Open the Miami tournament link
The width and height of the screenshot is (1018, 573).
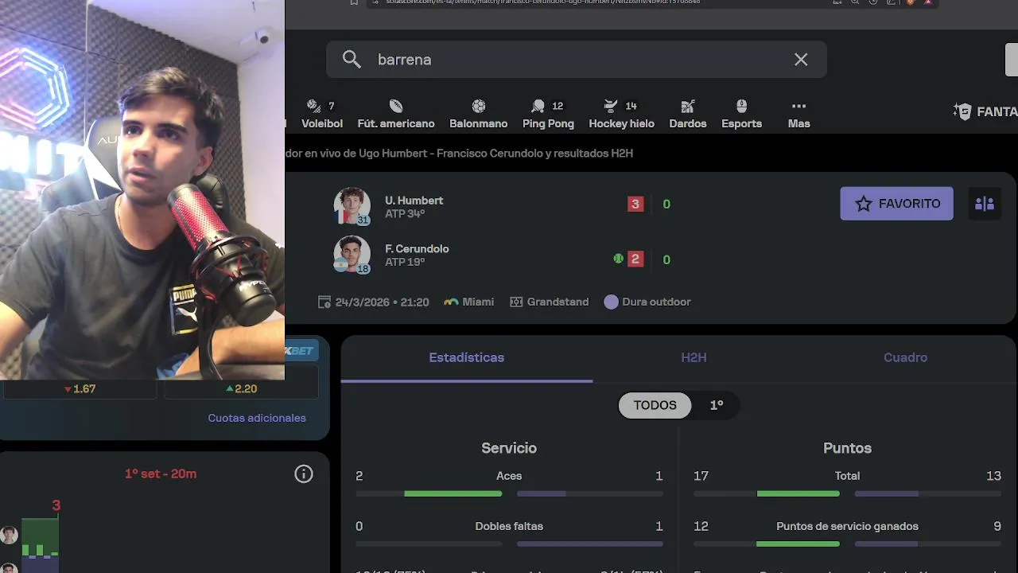click(x=468, y=302)
